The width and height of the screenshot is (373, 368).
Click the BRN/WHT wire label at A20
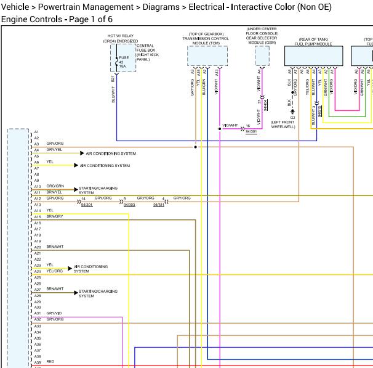click(x=55, y=247)
